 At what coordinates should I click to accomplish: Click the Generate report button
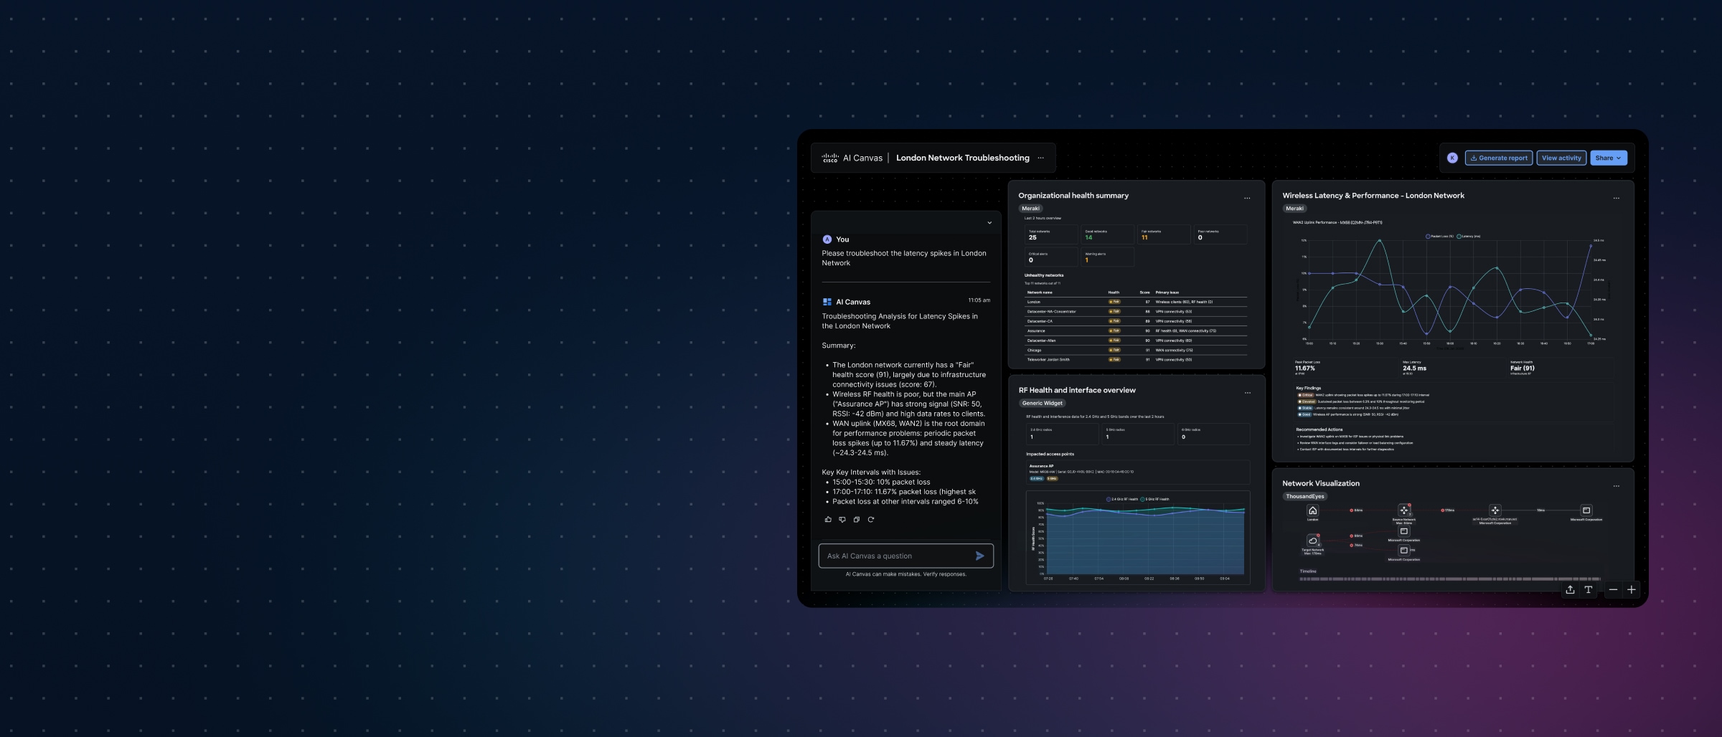tap(1498, 158)
